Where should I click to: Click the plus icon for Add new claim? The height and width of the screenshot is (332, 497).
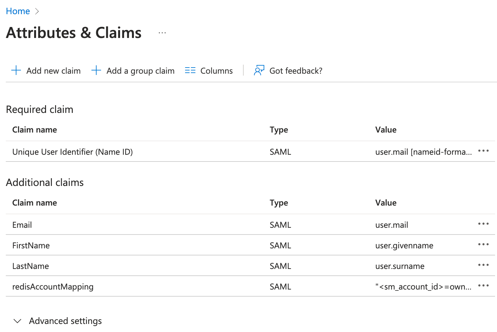click(x=16, y=70)
